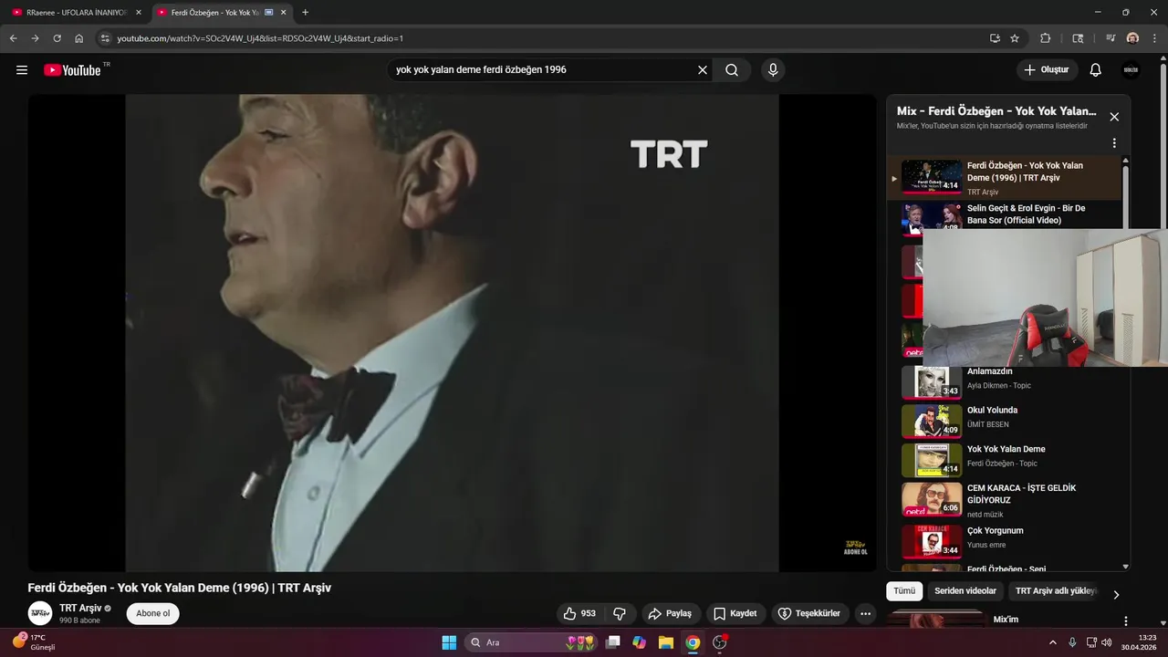The width and height of the screenshot is (1168, 657).
Task: Open Chrome media controls icon
Action: (x=1111, y=38)
